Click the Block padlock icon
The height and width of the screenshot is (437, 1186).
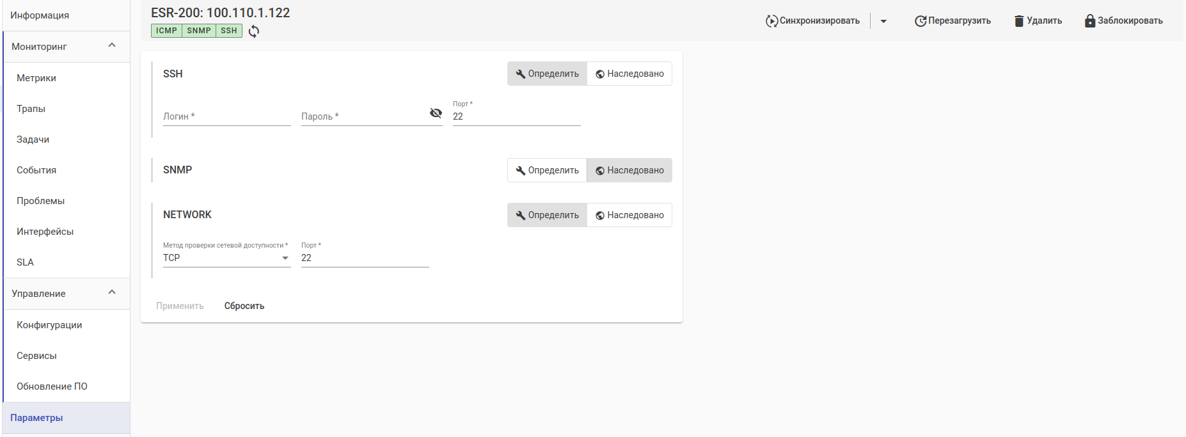tap(1090, 21)
